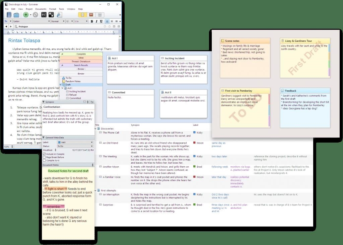Click the red Moon swatch in An Old Friend row
The height and width of the screenshot is (245, 343).
[194, 143]
